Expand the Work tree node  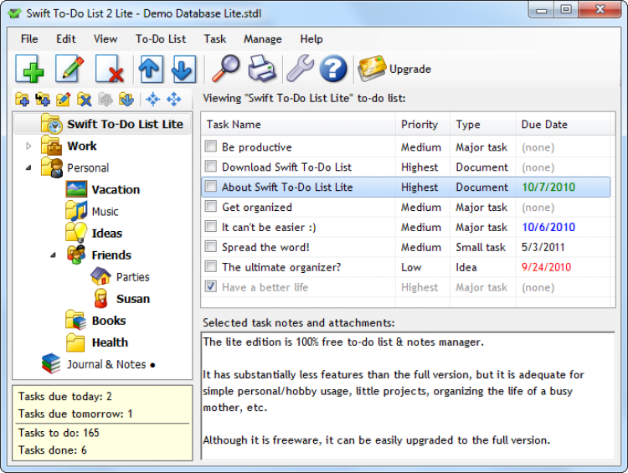click(x=29, y=146)
